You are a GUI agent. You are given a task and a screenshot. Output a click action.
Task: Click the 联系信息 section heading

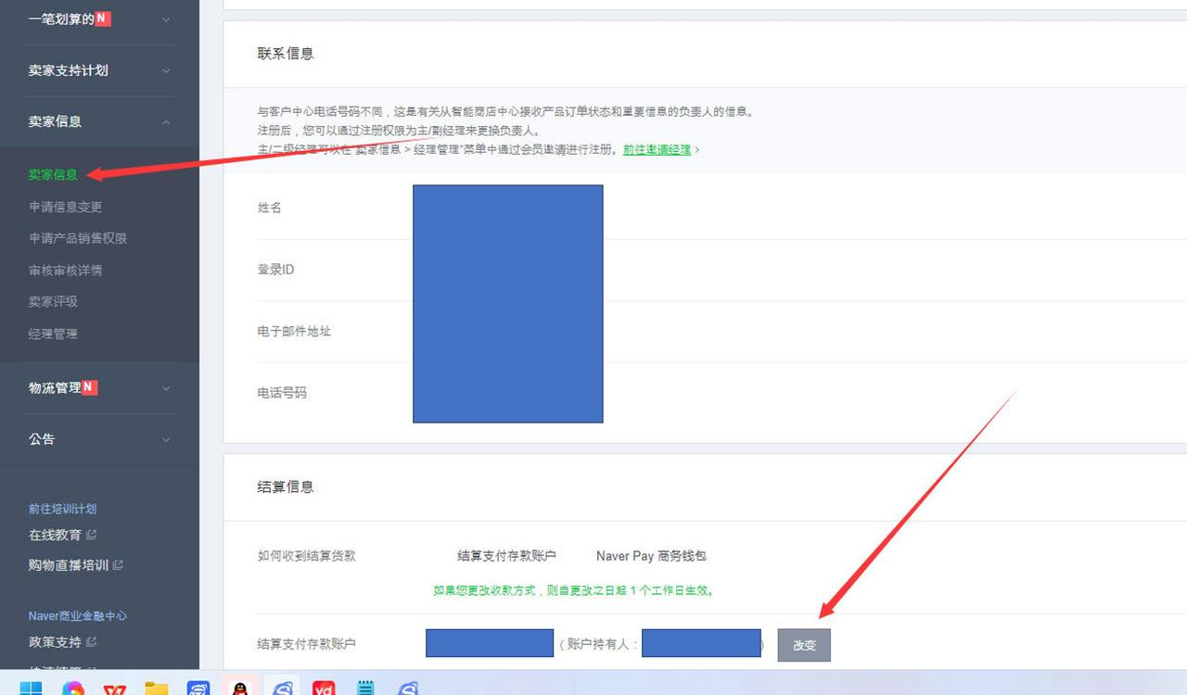(x=286, y=54)
